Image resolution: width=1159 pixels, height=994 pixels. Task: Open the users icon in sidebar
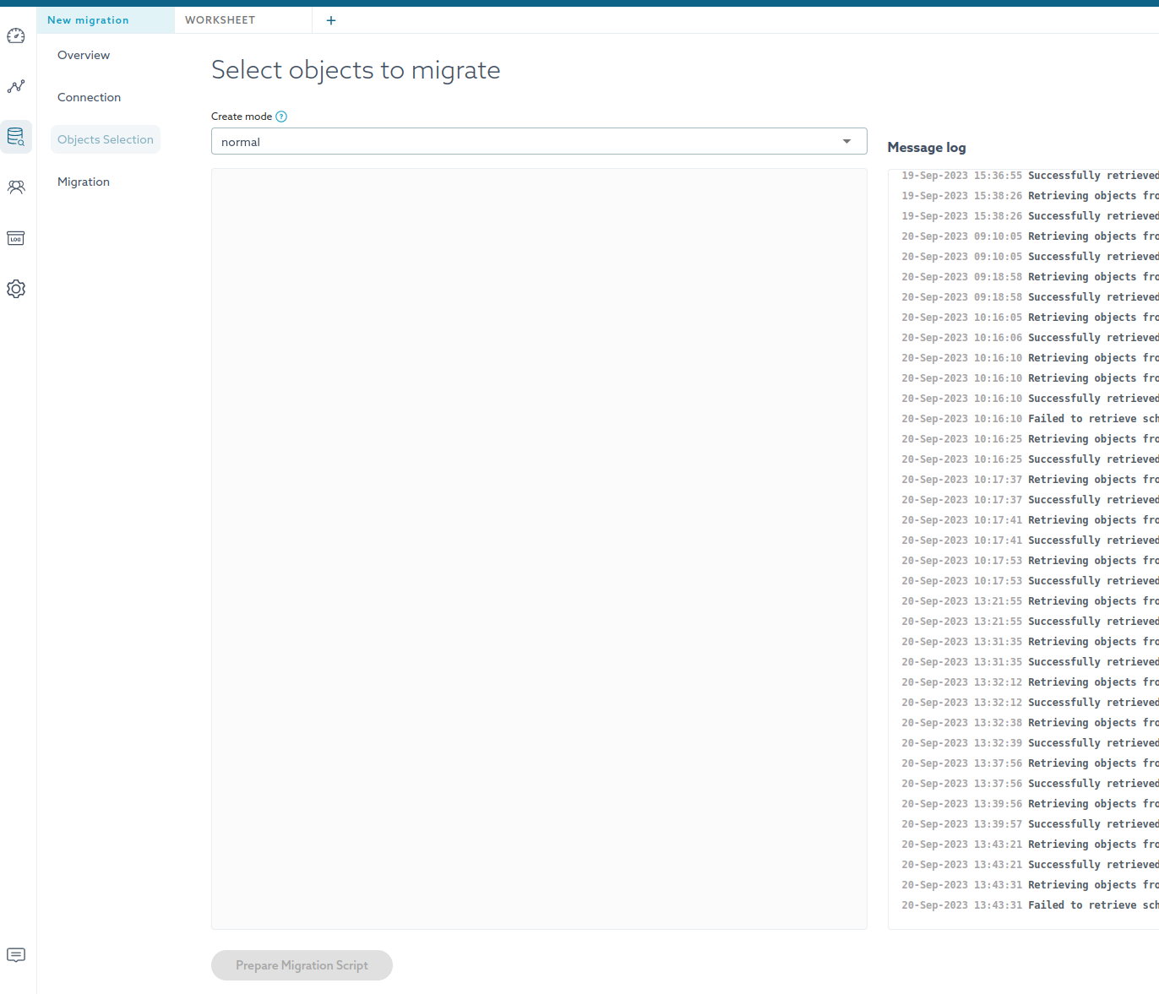(16, 187)
